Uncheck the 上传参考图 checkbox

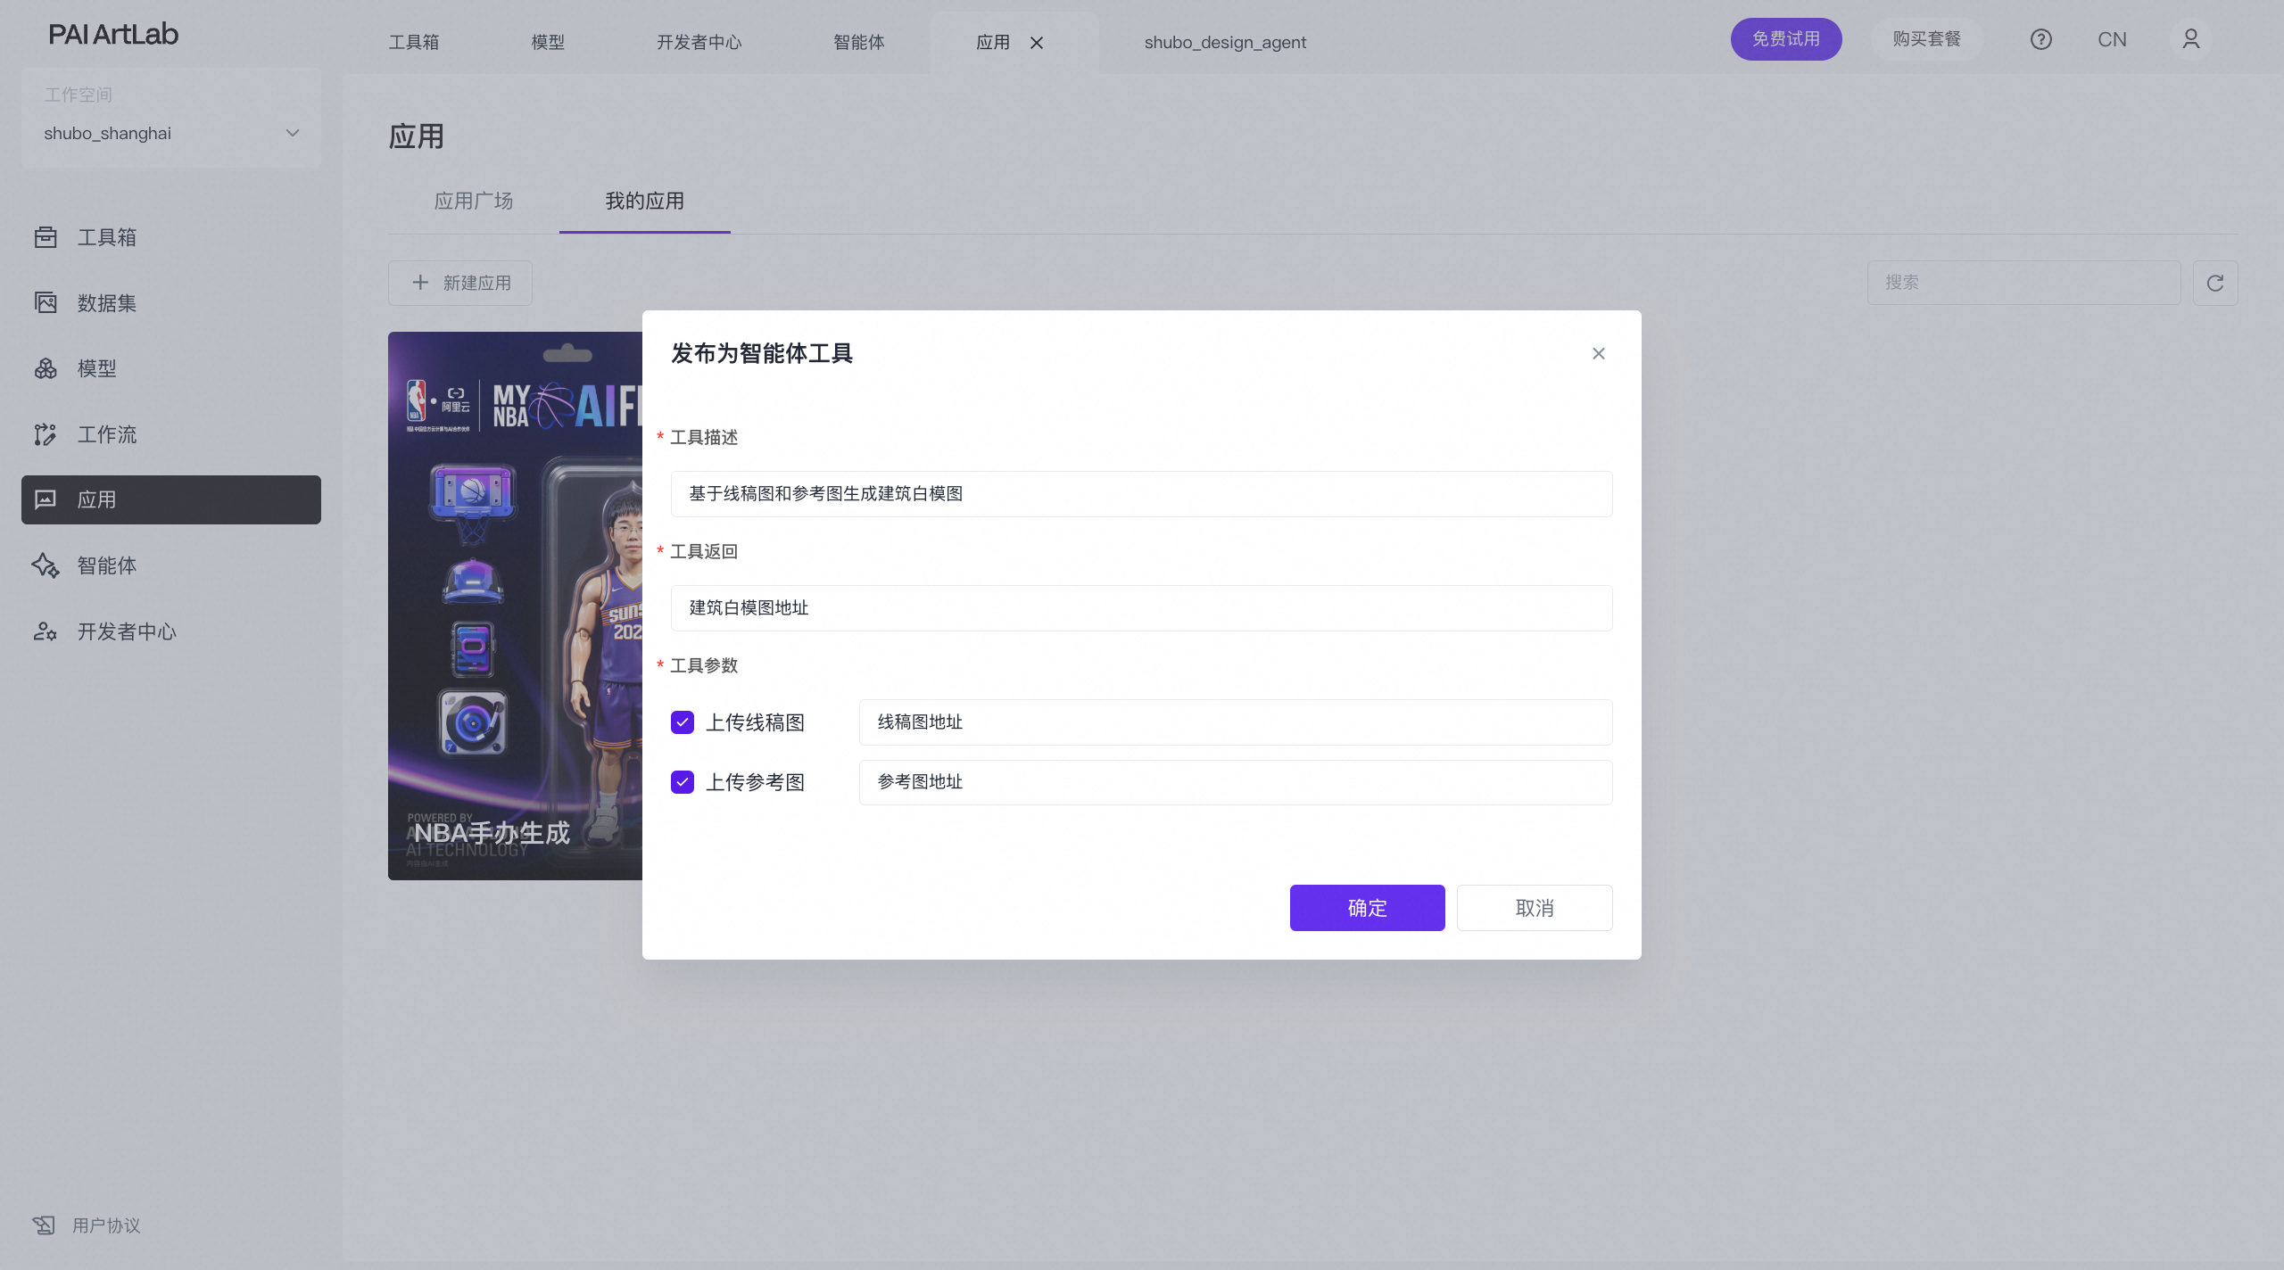(x=683, y=782)
